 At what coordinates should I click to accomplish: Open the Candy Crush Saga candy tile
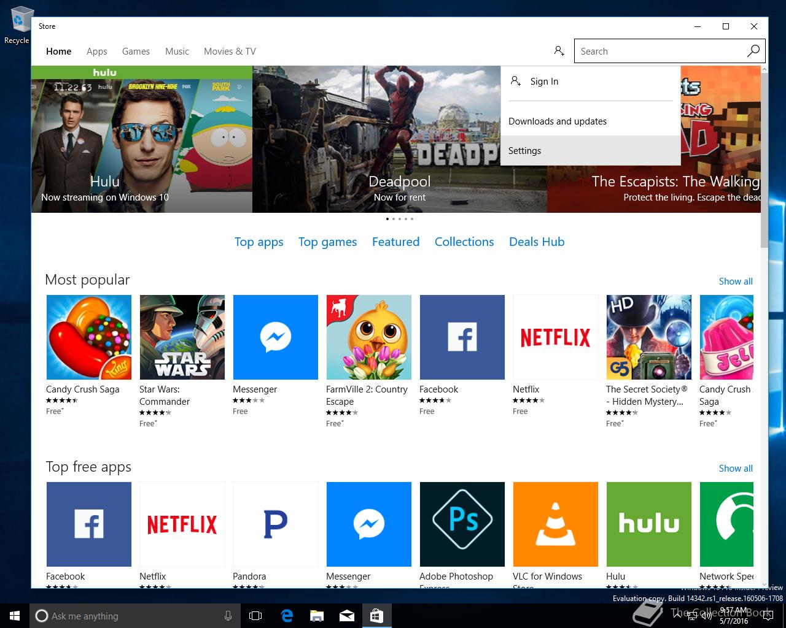pyautogui.click(x=89, y=337)
